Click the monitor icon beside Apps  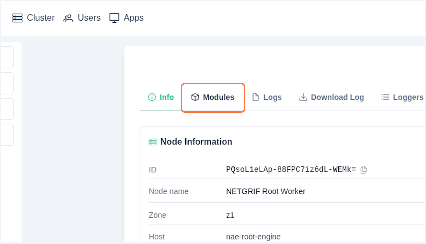(x=114, y=17)
